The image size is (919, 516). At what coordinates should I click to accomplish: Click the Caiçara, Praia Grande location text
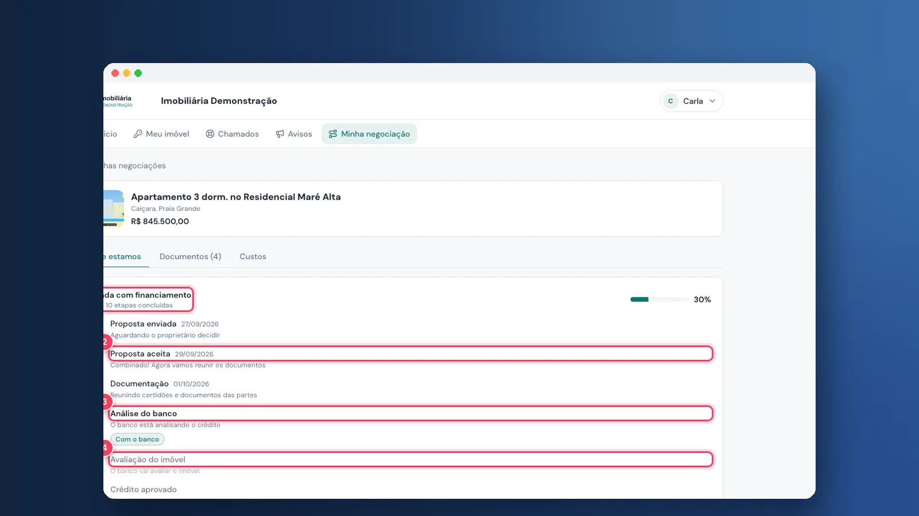(165, 209)
